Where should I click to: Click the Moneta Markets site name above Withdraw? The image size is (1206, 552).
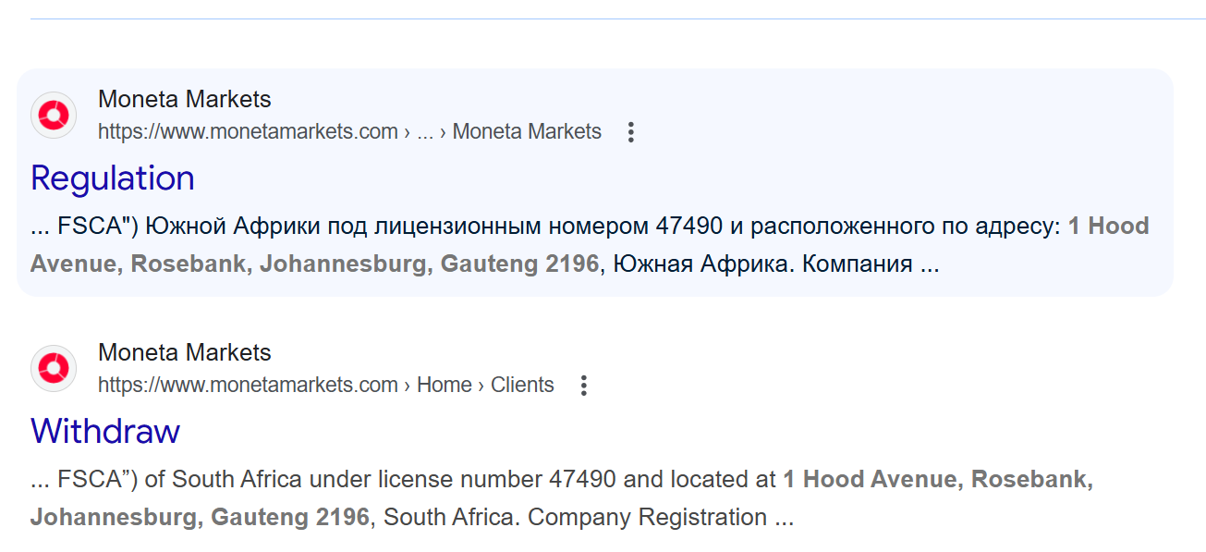click(185, 352)
